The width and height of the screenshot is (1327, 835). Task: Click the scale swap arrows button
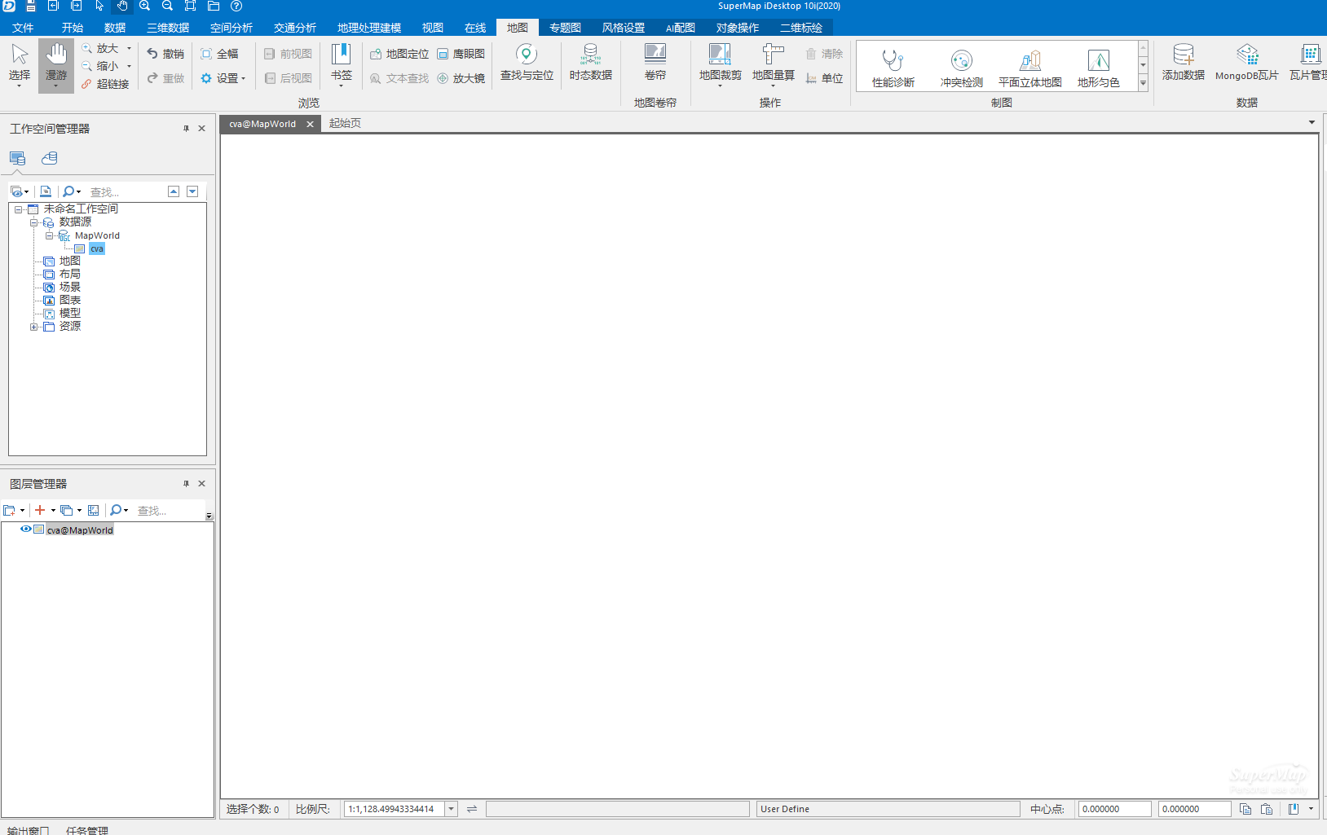click(472, 809)
